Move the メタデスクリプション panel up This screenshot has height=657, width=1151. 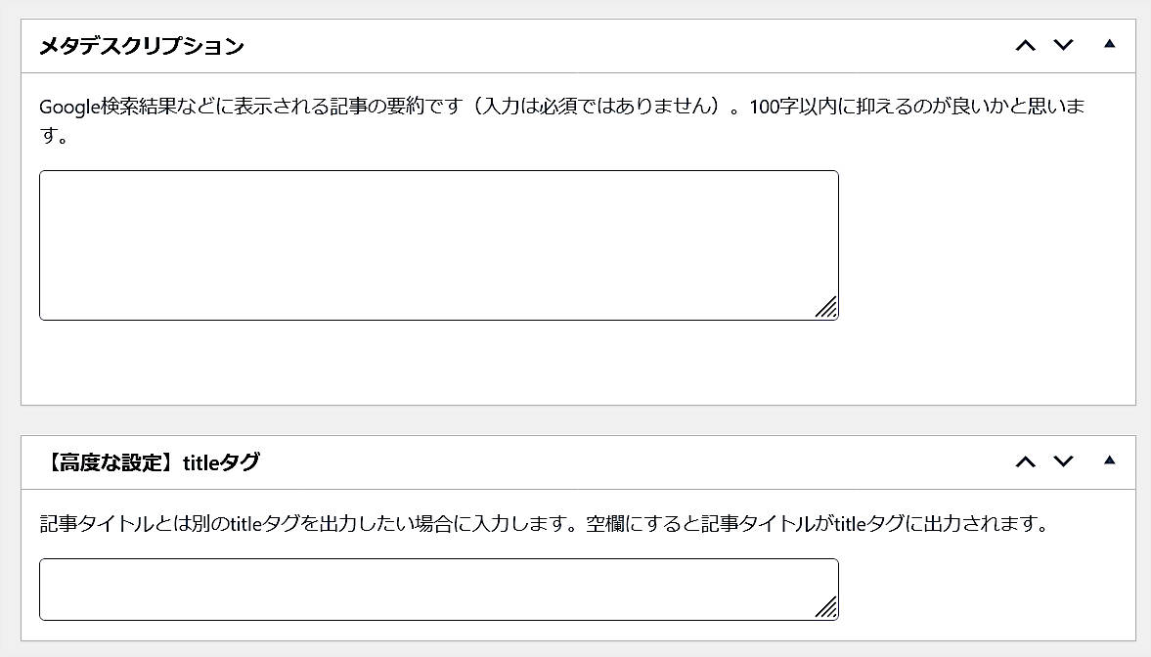[1025, 45]
